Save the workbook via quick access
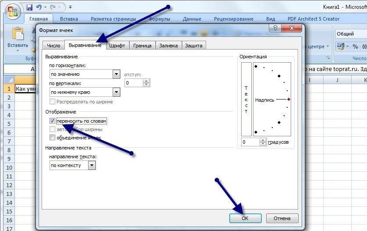This screenshot has height=231, width=367. coord(29,7)
